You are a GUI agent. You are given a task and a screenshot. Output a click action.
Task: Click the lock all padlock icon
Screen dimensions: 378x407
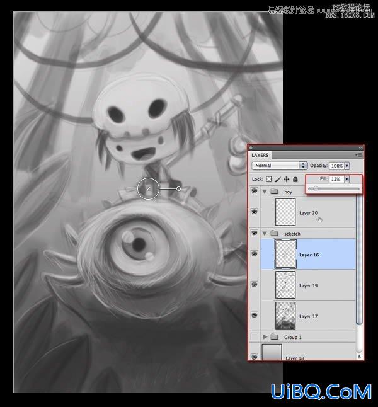(295, 180)
